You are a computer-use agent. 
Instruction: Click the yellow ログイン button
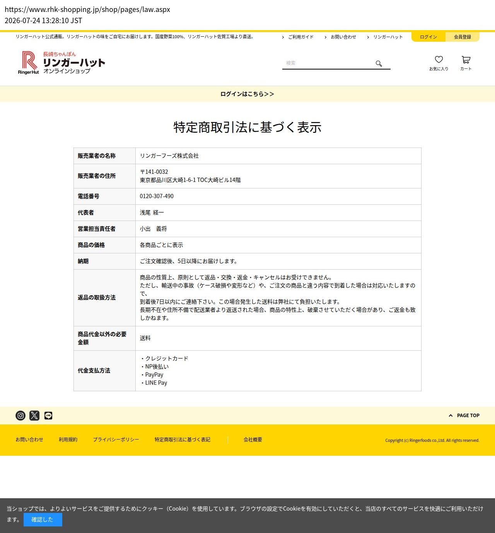(428, 37)
